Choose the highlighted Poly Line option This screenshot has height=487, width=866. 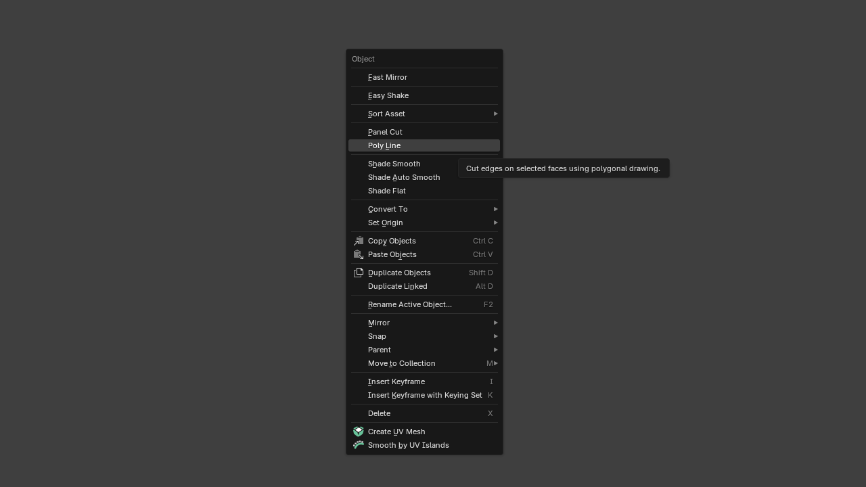384,145
